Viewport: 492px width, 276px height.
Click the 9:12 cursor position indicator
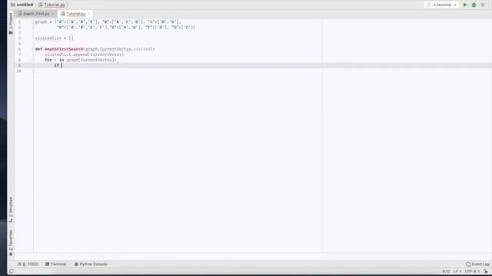click(x=446, y=271)
